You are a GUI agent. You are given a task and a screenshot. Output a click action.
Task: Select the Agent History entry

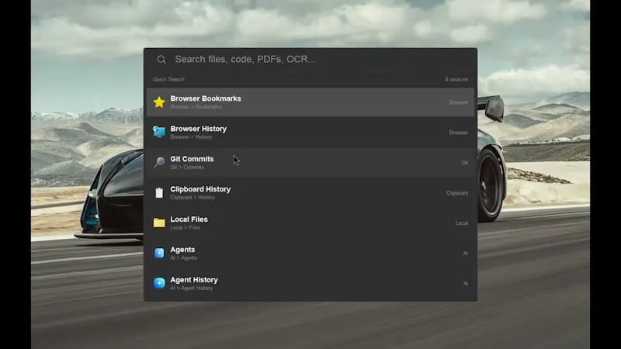pyautogui.click(x=310, y=283)
